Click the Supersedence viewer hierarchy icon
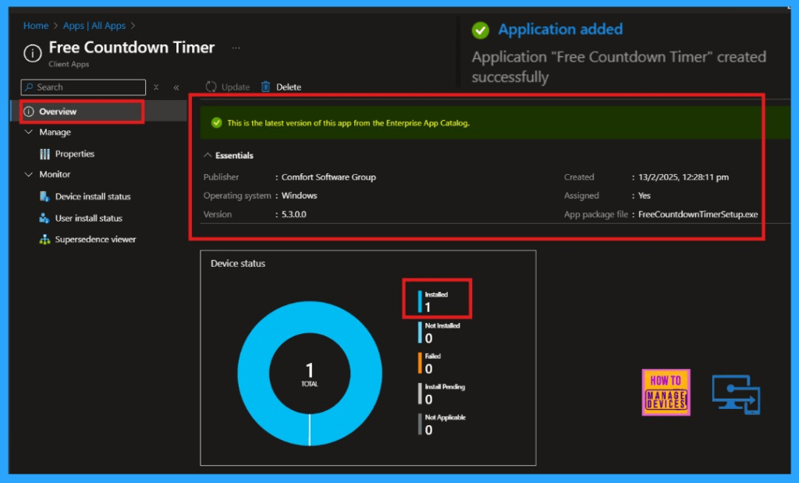 (44, 240)
